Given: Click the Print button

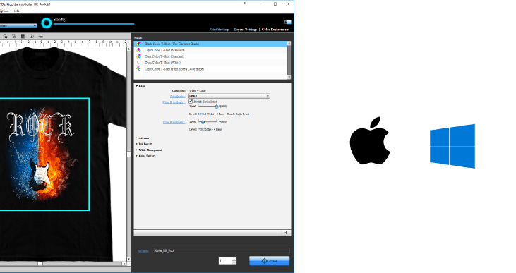Looking at the screenshot, I should (270, 261).
